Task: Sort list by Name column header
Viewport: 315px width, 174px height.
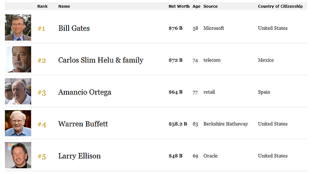Action: click(64, 7)
